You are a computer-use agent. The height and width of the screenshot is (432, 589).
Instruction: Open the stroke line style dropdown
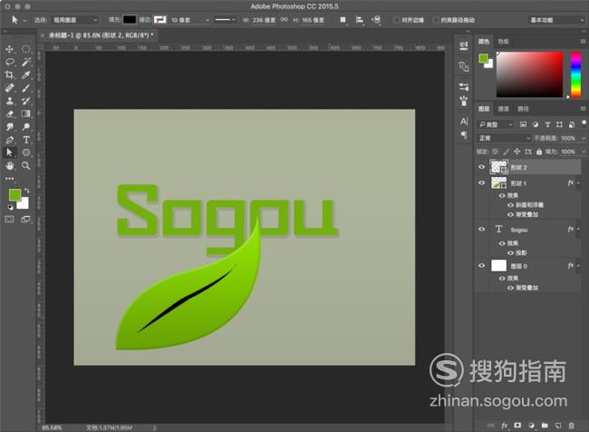[x=225, y=20]
